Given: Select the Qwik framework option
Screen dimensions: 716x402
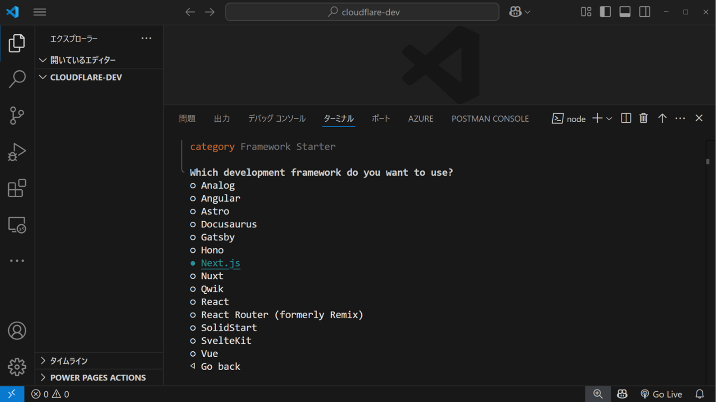Looking at the screenshot, I should click(x=212, y=289).
